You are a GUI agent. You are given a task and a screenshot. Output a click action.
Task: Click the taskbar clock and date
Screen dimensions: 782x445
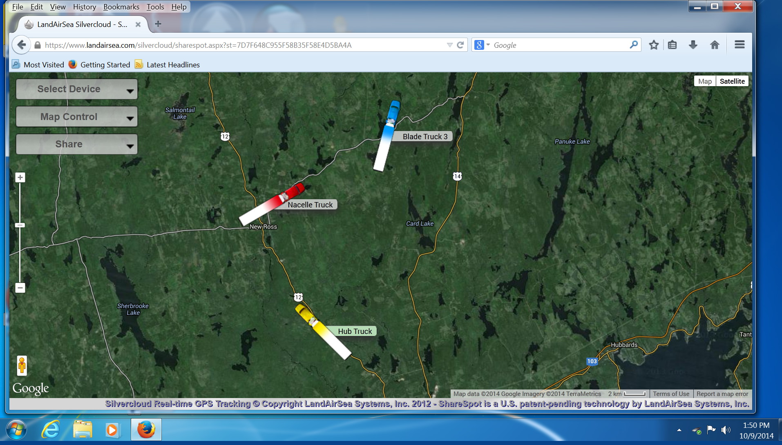(756, 430)
